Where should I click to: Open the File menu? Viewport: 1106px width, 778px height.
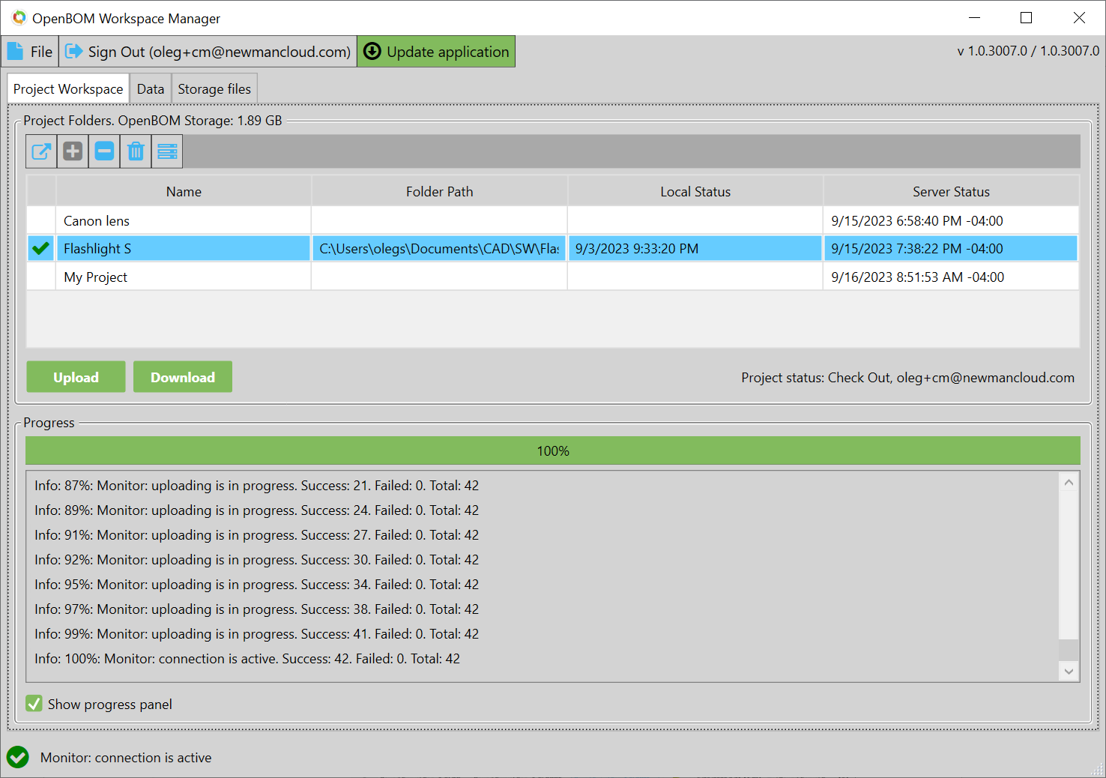tap(30, 52)
